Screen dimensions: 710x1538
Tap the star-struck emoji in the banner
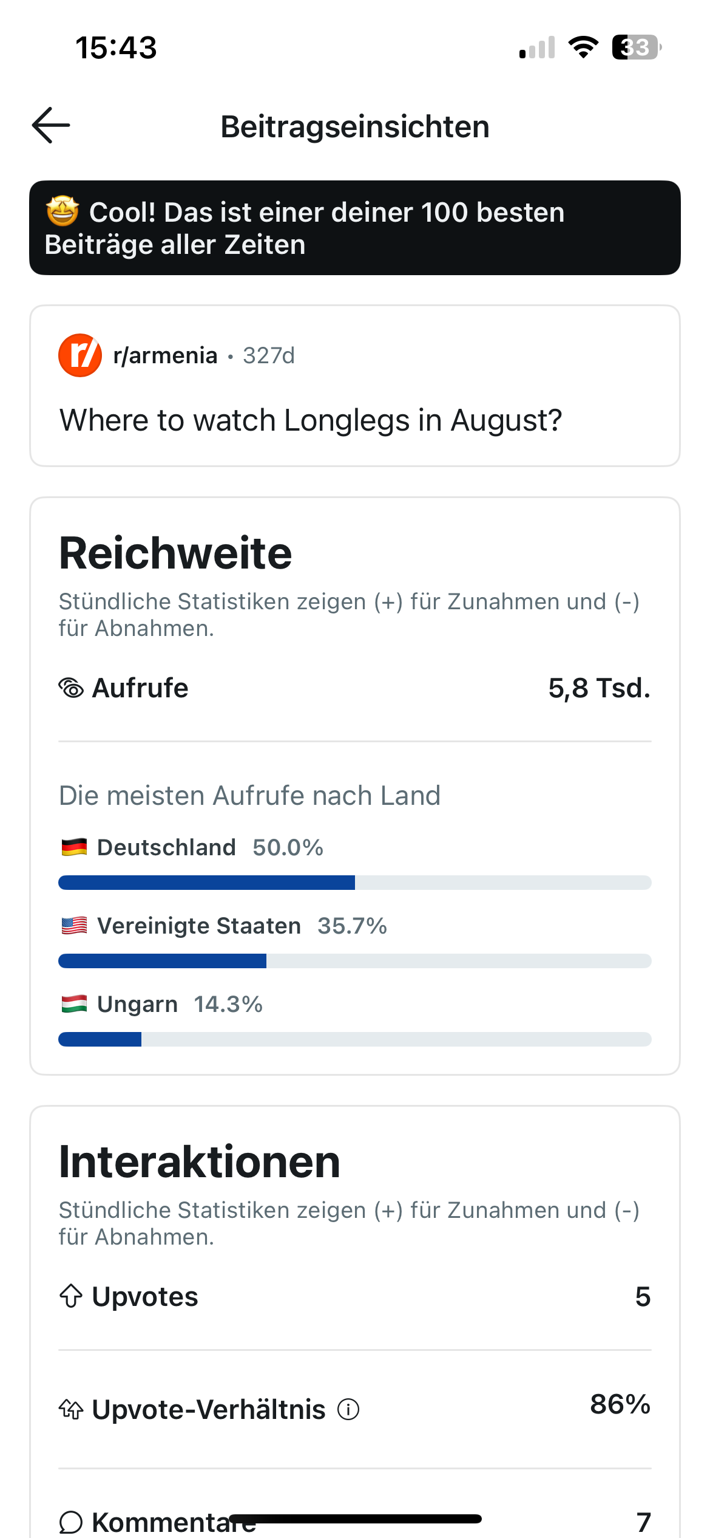(63, 211)
